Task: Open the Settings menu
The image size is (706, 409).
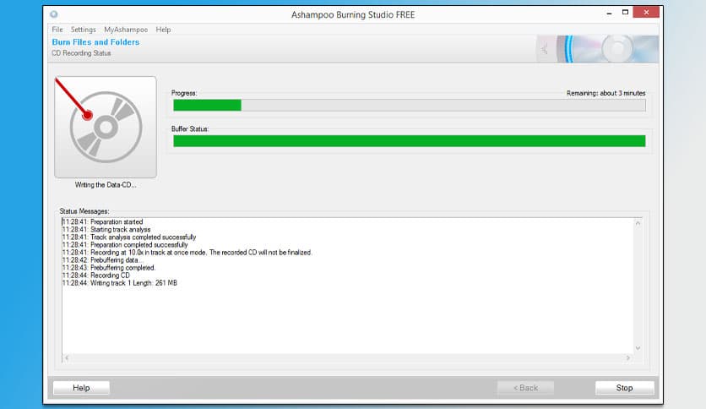Action: pos(84,30)
